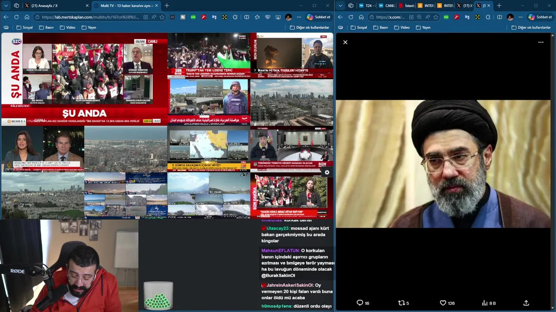Close the photo viewer on X
The image size is (556, 312).
345,42
